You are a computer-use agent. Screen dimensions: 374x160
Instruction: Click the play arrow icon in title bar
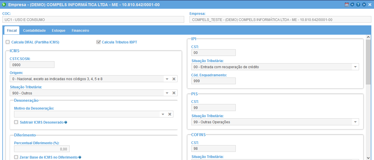pyautogui.click(x=364, y=5)
